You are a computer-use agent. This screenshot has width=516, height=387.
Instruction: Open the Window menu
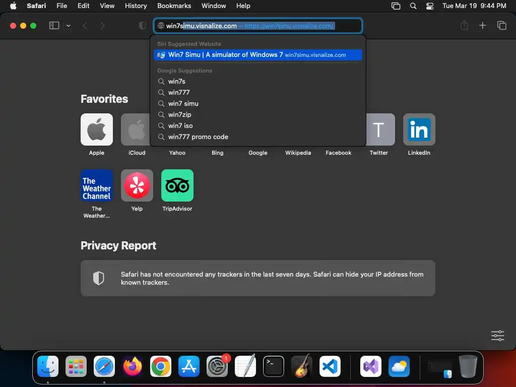pos(214,6)
